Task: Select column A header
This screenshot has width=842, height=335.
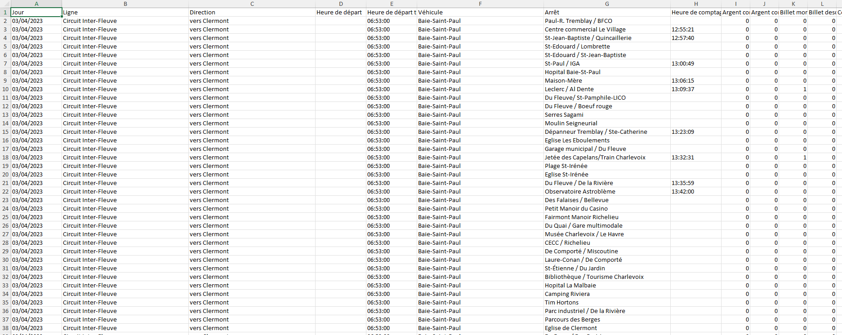Action: (36, 4)
